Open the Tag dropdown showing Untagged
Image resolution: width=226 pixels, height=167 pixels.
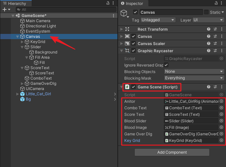[x=158, y=20]
